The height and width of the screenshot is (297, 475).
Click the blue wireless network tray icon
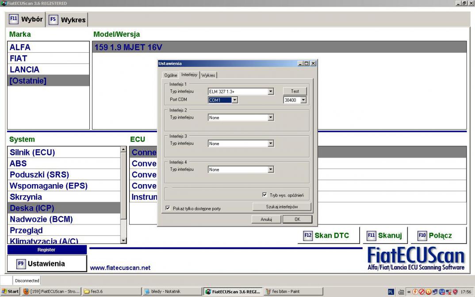(x=442, y=292)
